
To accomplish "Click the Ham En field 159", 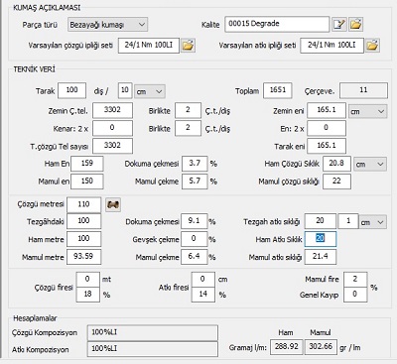I will [87, 164].
